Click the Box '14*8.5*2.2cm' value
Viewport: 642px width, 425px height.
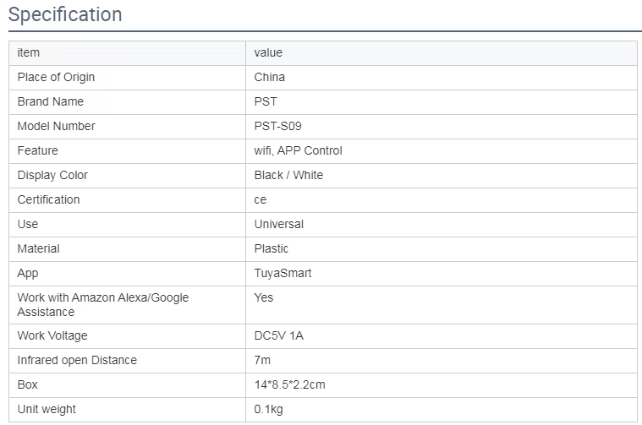289,384
